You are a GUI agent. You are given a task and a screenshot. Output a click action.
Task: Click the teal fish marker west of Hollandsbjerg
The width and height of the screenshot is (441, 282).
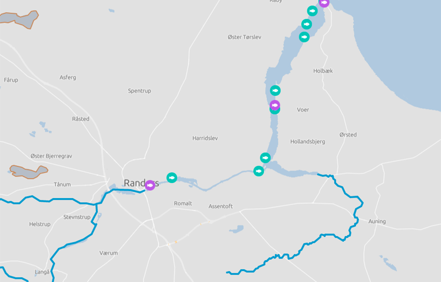(x=265, y=158)
